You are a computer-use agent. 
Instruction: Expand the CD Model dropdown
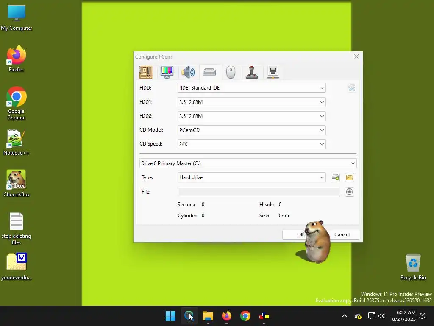point(252,130)
